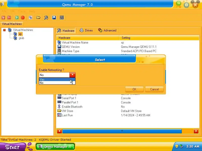
Task: Select the Virtual Machines root label
Action: coord(23,30)
